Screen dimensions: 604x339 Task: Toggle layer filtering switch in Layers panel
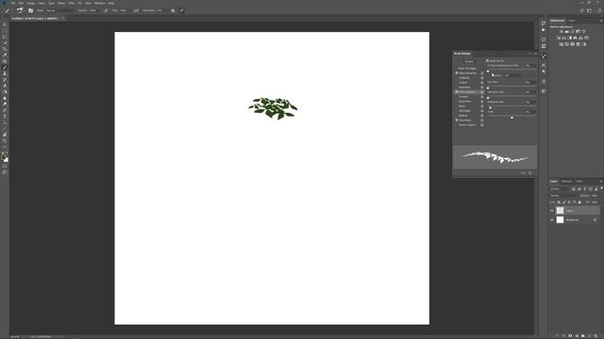pyautogui.click(x=602, y=188)
